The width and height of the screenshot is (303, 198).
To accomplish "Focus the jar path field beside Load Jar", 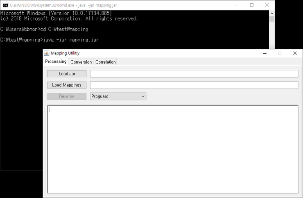I will [x=194, y=74].
